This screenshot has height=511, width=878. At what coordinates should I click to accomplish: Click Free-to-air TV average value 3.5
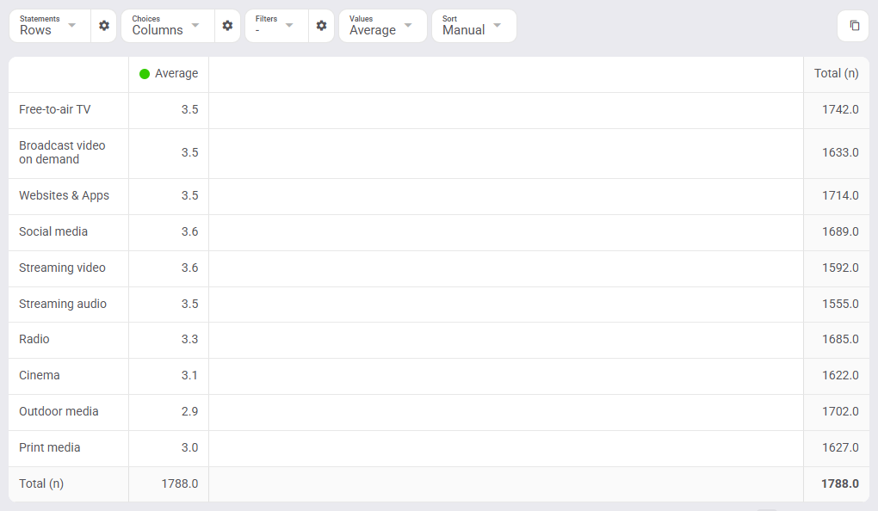pos(190,110)
